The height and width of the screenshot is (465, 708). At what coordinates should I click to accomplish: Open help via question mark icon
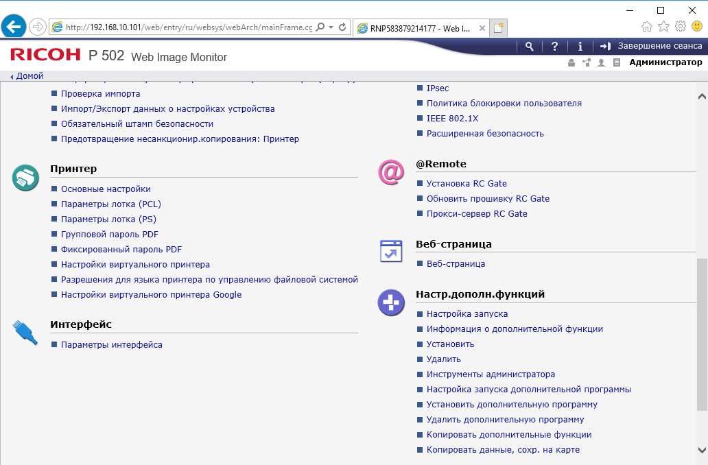click(554, 47)
